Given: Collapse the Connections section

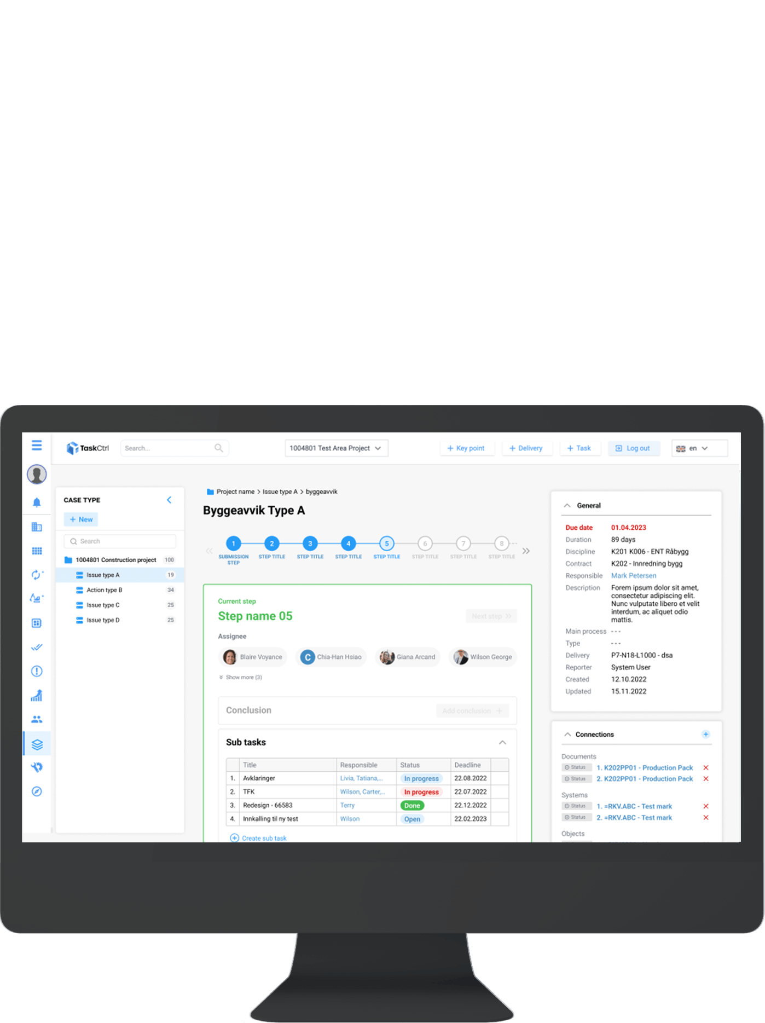Looking at the screenshot, I should pyautogui.click(x=567, y=735).
